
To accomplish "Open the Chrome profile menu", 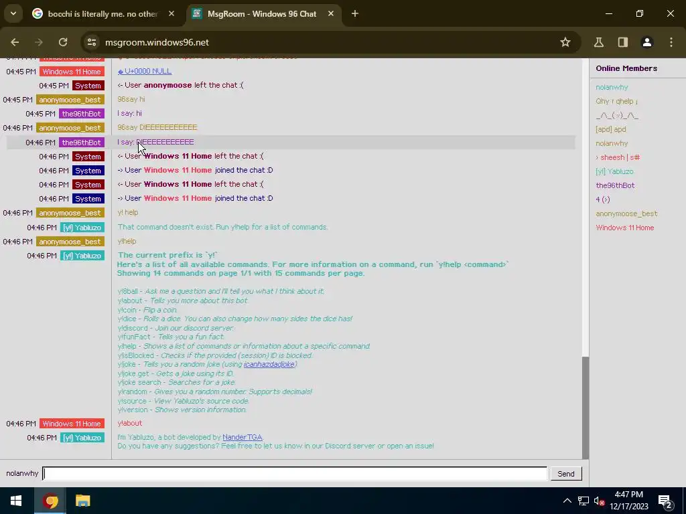I will [x=647, y=42].
